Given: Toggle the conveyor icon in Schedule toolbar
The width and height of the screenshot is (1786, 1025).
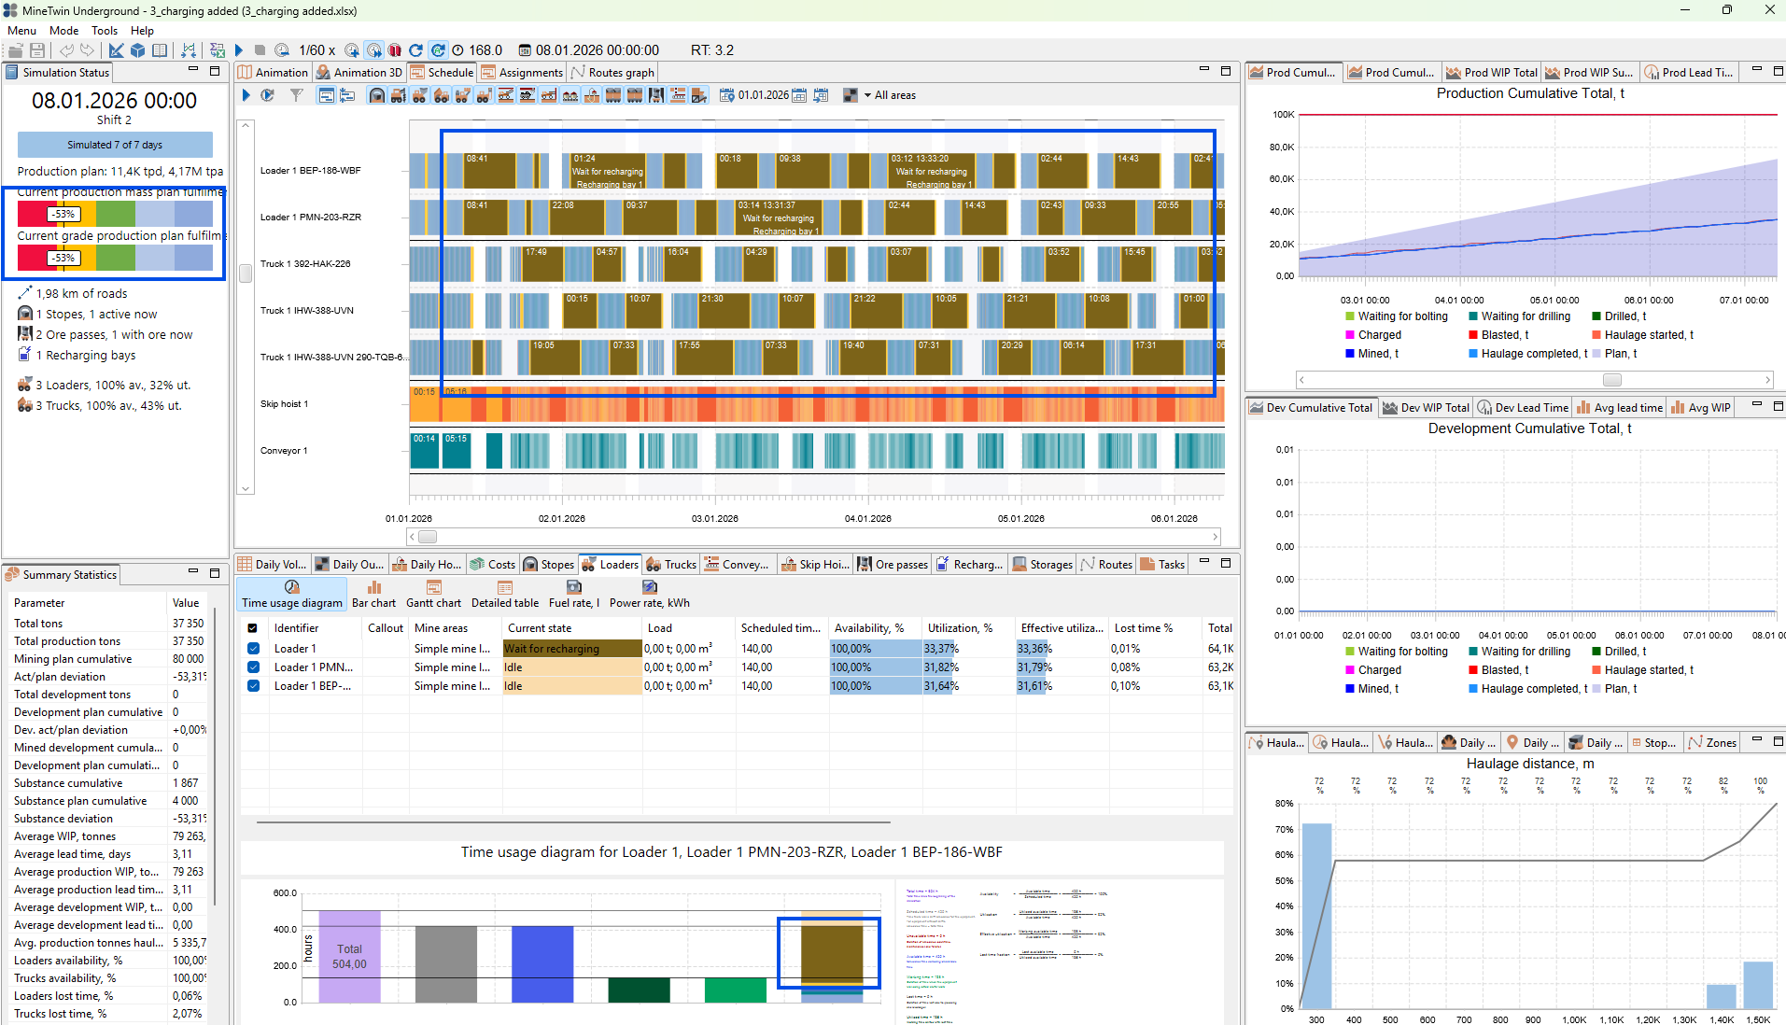Looking at the screenshot, I should [x=678, y=95].
